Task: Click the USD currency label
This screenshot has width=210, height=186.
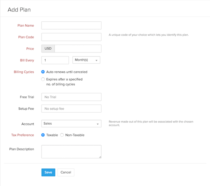Action: pos(48,49)
